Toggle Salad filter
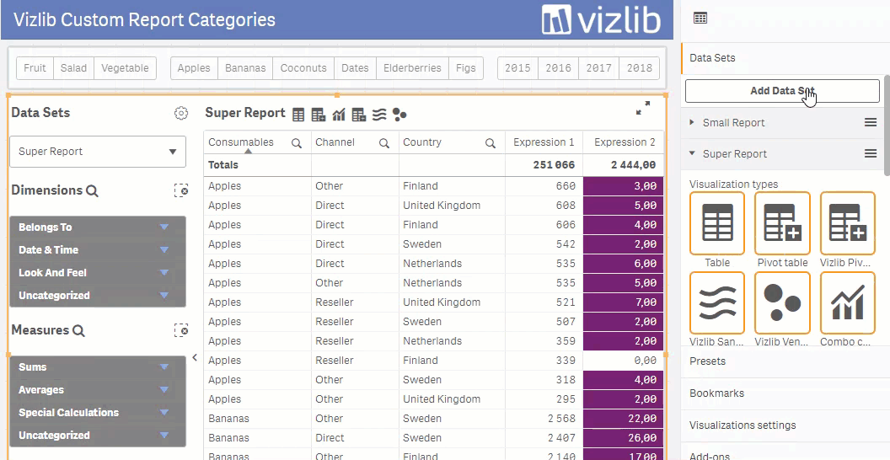This screenshot has width=890, height=460. pyautogui.click(x=74, y=68)
